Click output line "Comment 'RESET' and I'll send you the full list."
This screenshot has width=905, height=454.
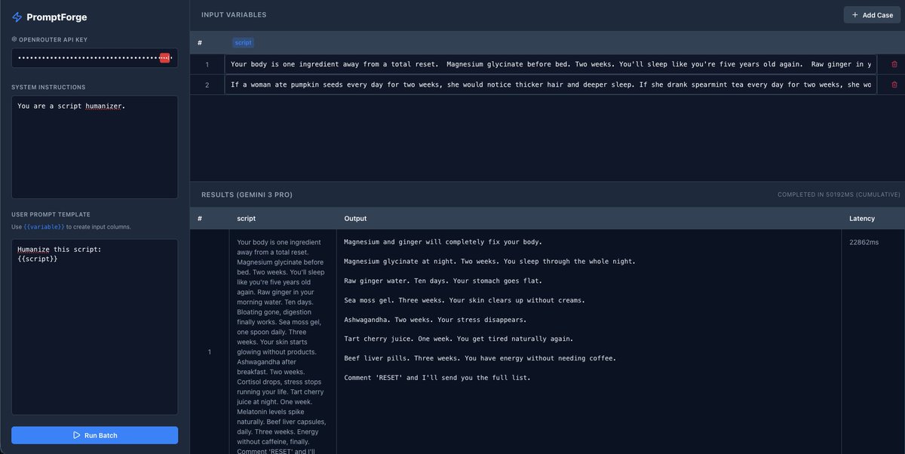coord(437,378)
